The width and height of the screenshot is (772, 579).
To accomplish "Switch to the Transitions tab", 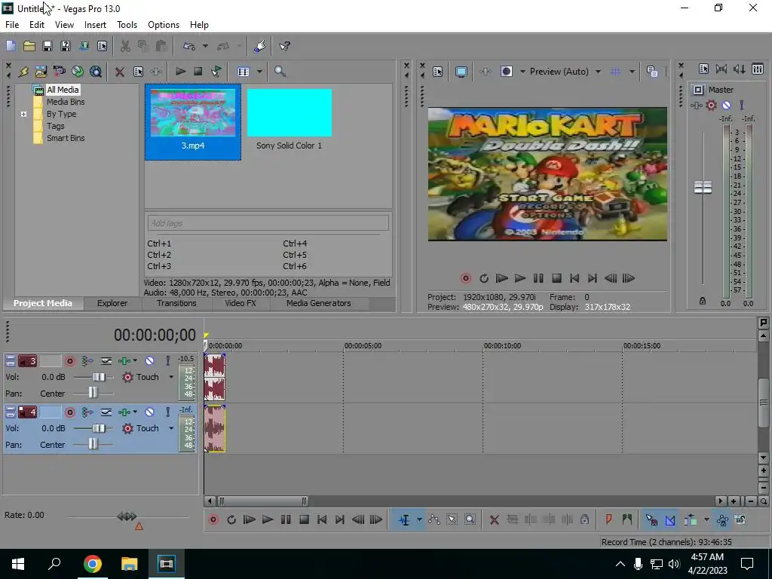I will point(176,303).
